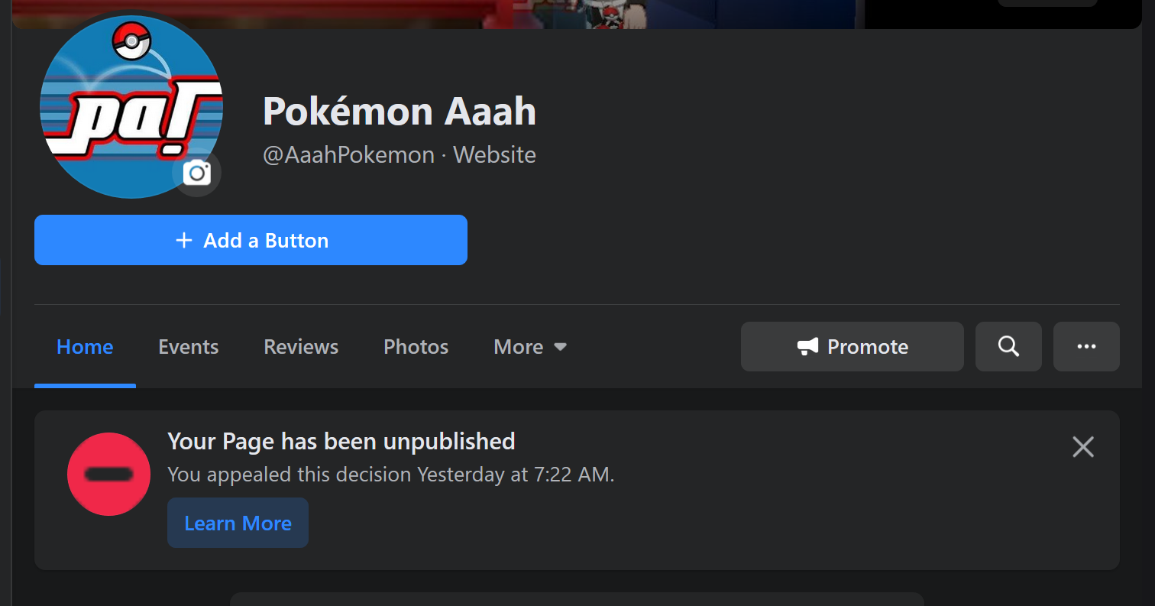Expand the More dropdown menu
Image resolution: width=1155 pixels, height=606 pixels.
click(x=530, y=347)
